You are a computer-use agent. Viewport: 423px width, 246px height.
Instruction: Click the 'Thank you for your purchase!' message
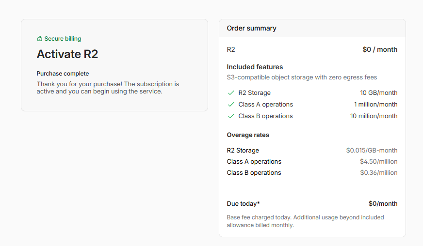click(x=108, y=88)
